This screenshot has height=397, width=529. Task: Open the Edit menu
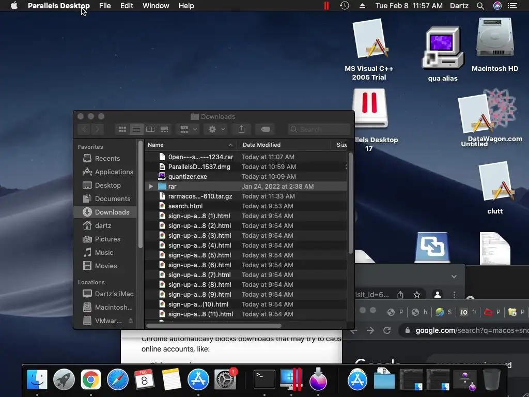pyautogui.click(x=127, y=6)
